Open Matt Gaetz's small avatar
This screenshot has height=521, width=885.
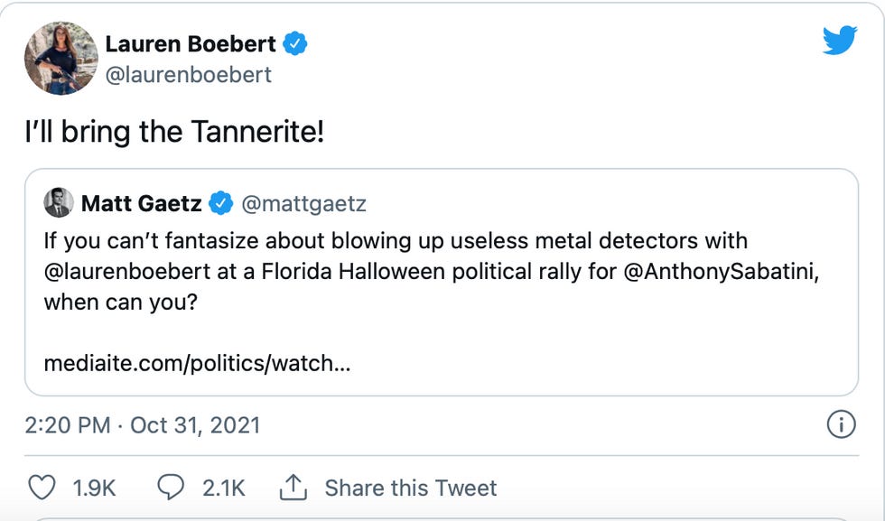(x=59, y=203)
